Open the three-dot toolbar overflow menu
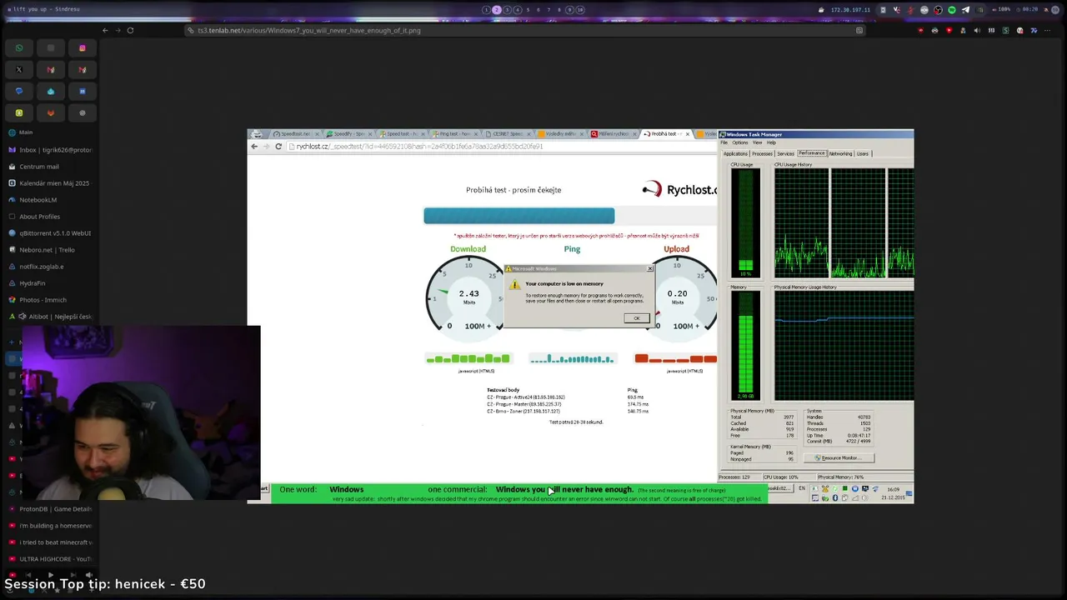The height and width of the screenshot is (600, 1067). 1048,30
